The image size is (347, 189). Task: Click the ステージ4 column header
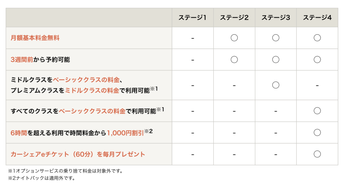(x=317, y=18)
